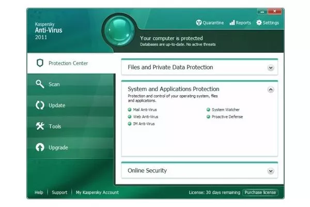
Task: Click the Tools wrench icon
Action: click(40, 127)
